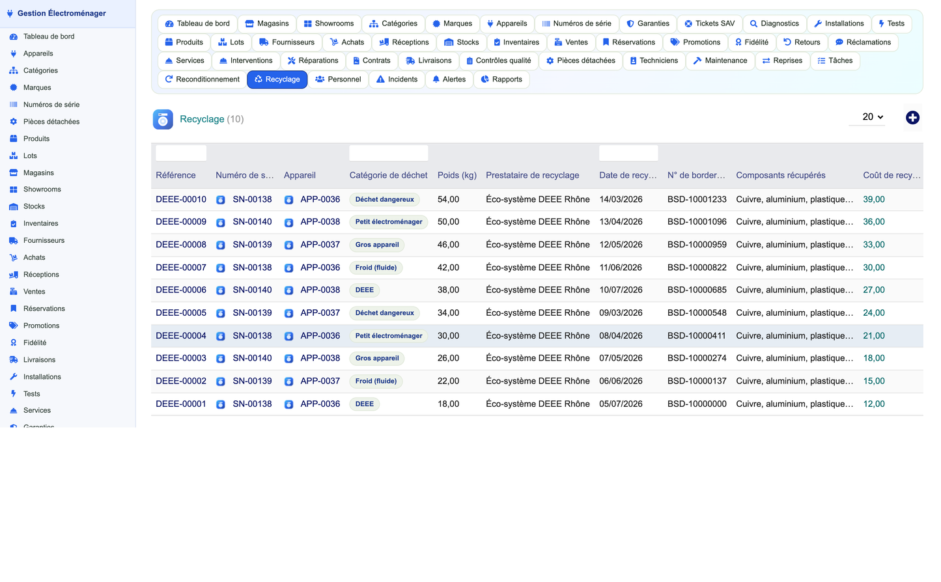Viewport: 941px width, 582px height.
Task: Click the plus icon to add recycling record
Action: click(x=912, y=118)
